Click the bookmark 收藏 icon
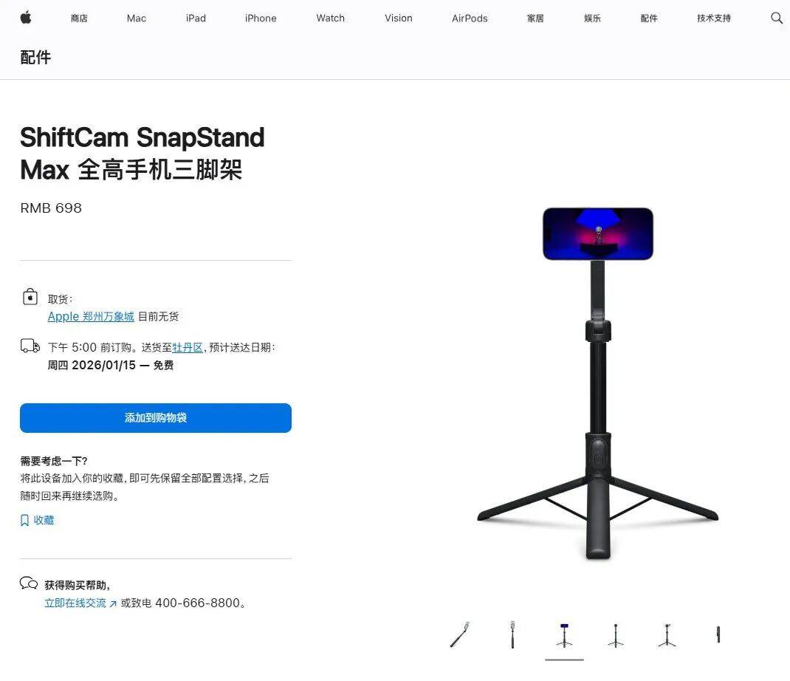The height and width of the screenshot is (681, 790). (24, 520)
